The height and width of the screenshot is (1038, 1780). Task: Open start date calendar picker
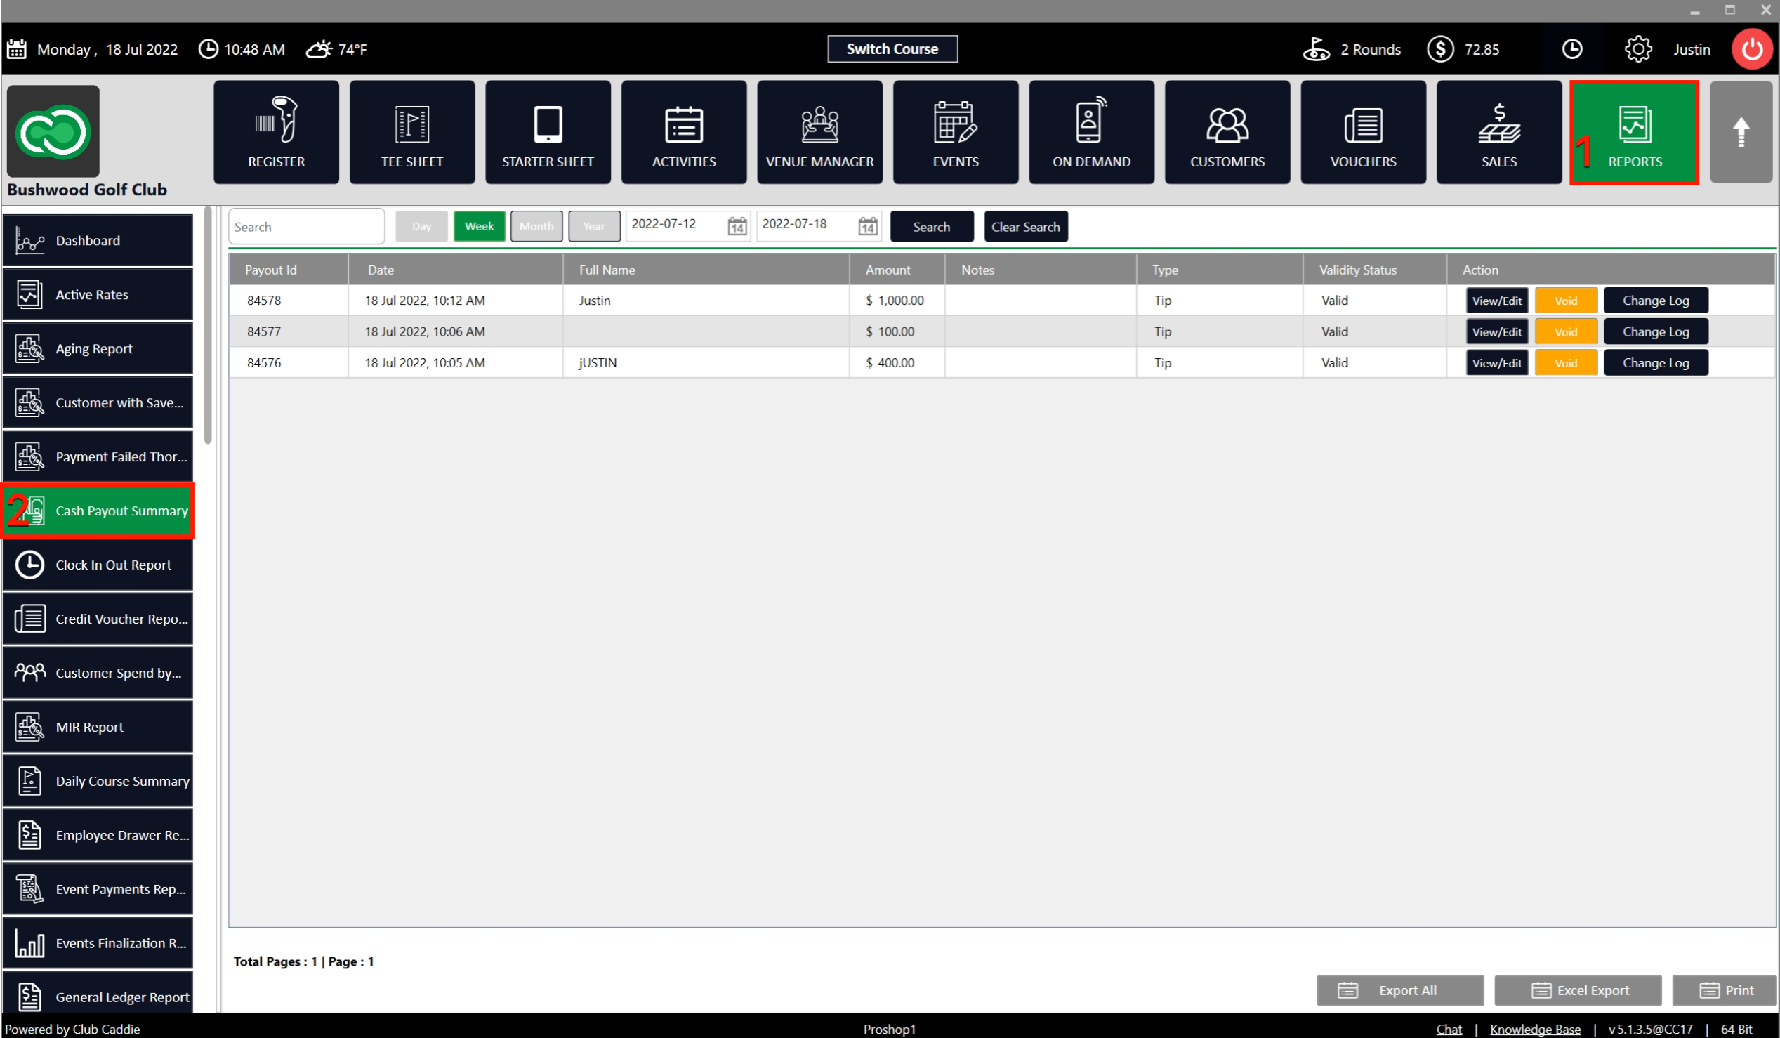[x=737, y=227]
